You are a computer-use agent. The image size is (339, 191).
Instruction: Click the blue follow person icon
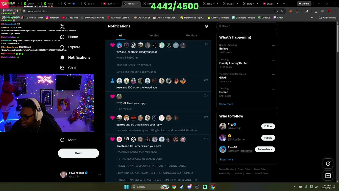113,81
